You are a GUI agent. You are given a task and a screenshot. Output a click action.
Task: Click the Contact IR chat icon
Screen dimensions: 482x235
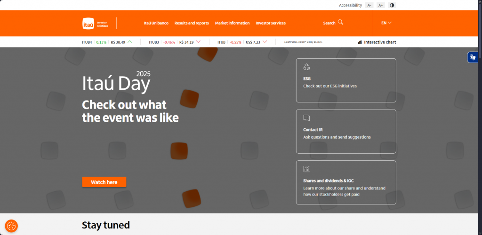[x=306, y=118]
